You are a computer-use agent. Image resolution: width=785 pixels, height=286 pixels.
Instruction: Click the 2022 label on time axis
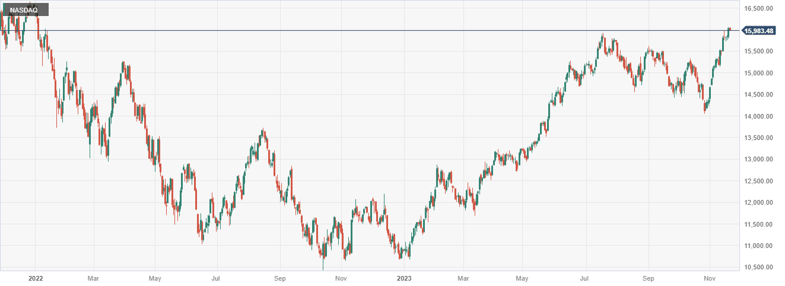[36, 278]
